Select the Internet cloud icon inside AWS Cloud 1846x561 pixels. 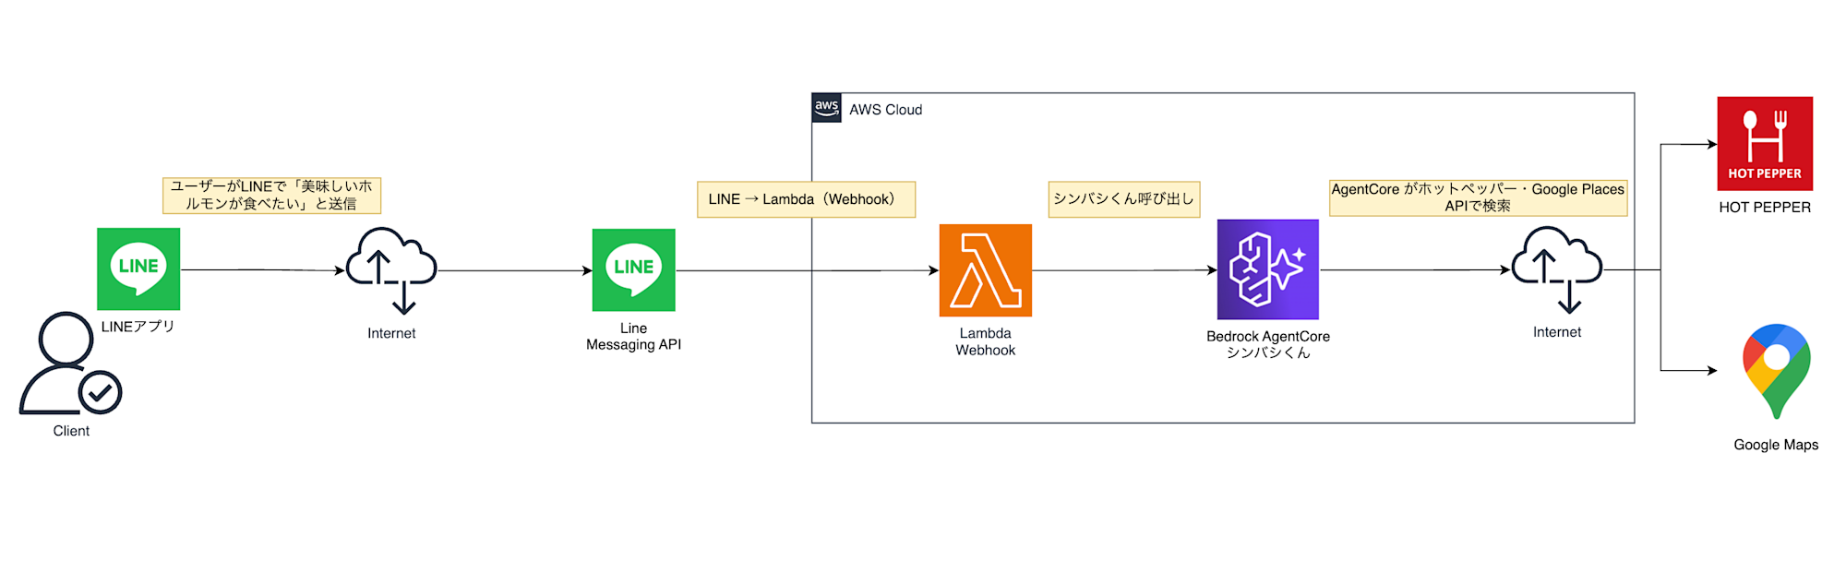[1557, 270]
